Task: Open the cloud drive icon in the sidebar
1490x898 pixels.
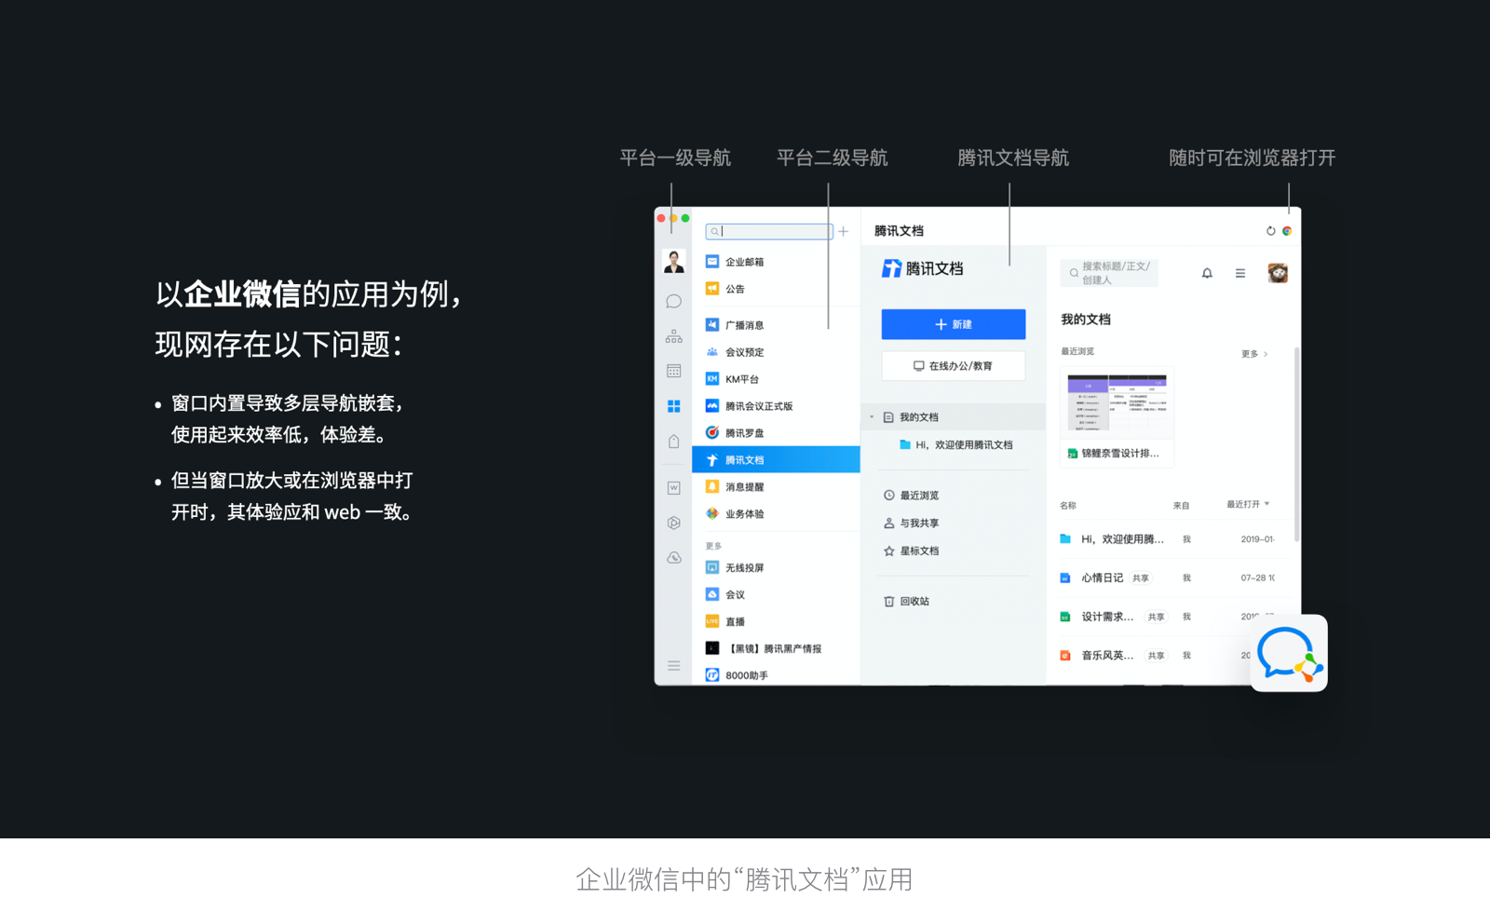Action: pyautogui.click(x=673, y=558)
